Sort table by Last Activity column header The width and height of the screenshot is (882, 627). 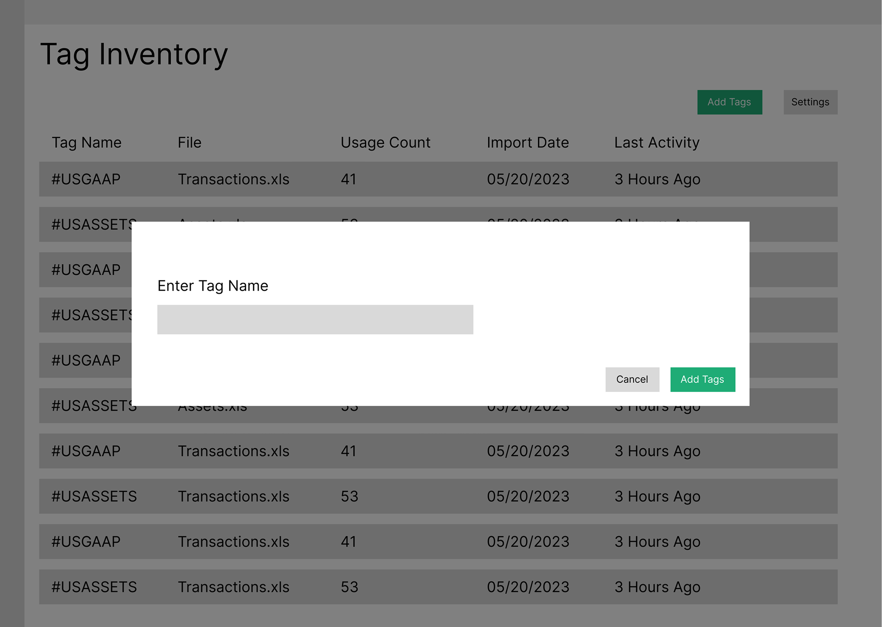click(x=656, y=142)
